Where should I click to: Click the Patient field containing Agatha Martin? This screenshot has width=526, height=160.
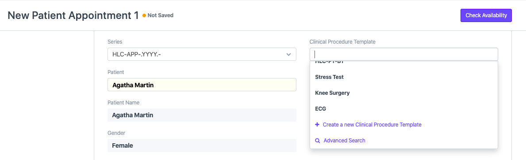(202, 85)
